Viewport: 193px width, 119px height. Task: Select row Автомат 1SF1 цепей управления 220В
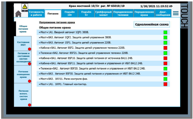click(x=103, y=43)
